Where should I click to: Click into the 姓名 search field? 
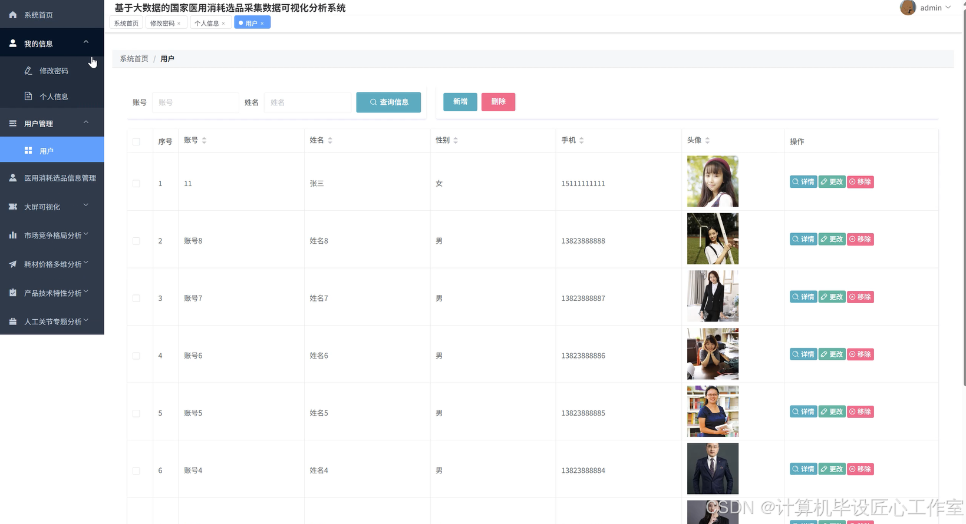(307, 102)
